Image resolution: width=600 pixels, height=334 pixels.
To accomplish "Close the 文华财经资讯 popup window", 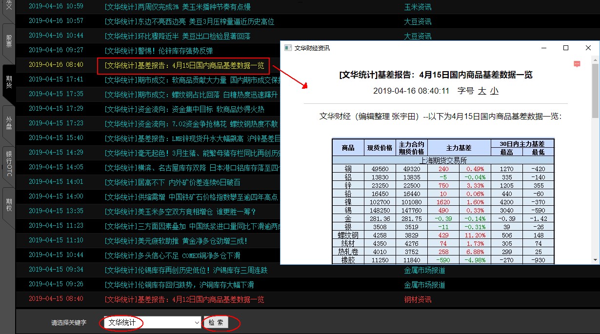I will 588,48.
